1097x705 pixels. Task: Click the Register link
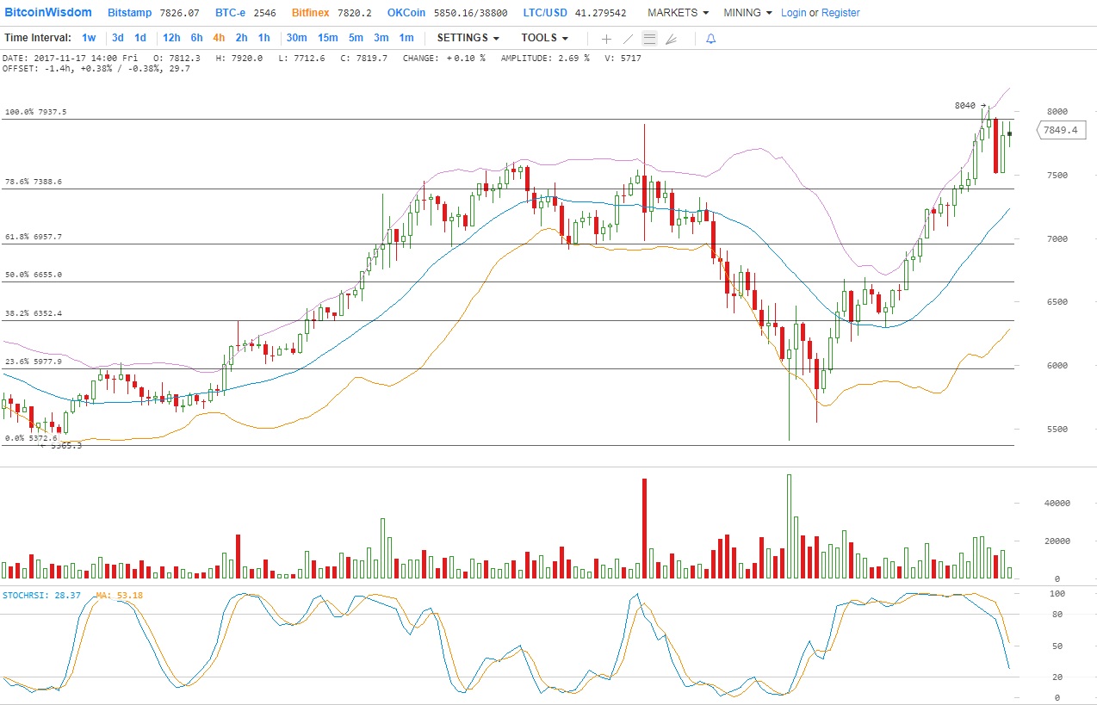(x=840, y=13)
